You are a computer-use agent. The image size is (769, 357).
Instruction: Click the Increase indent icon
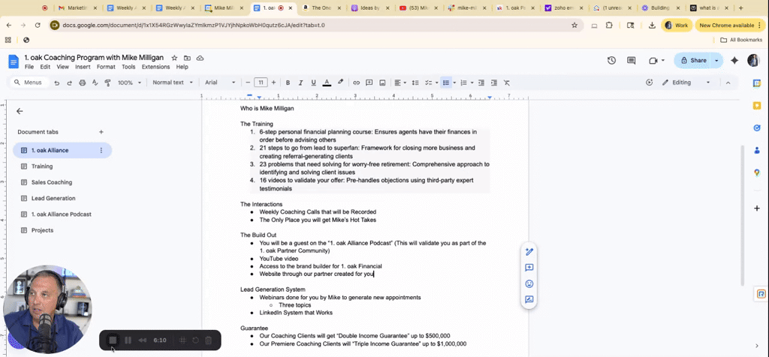tap(494, 82)
